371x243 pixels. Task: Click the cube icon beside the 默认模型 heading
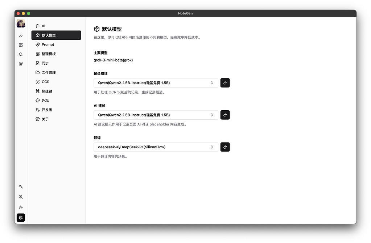pyautogui.click(x=97, y=29)
